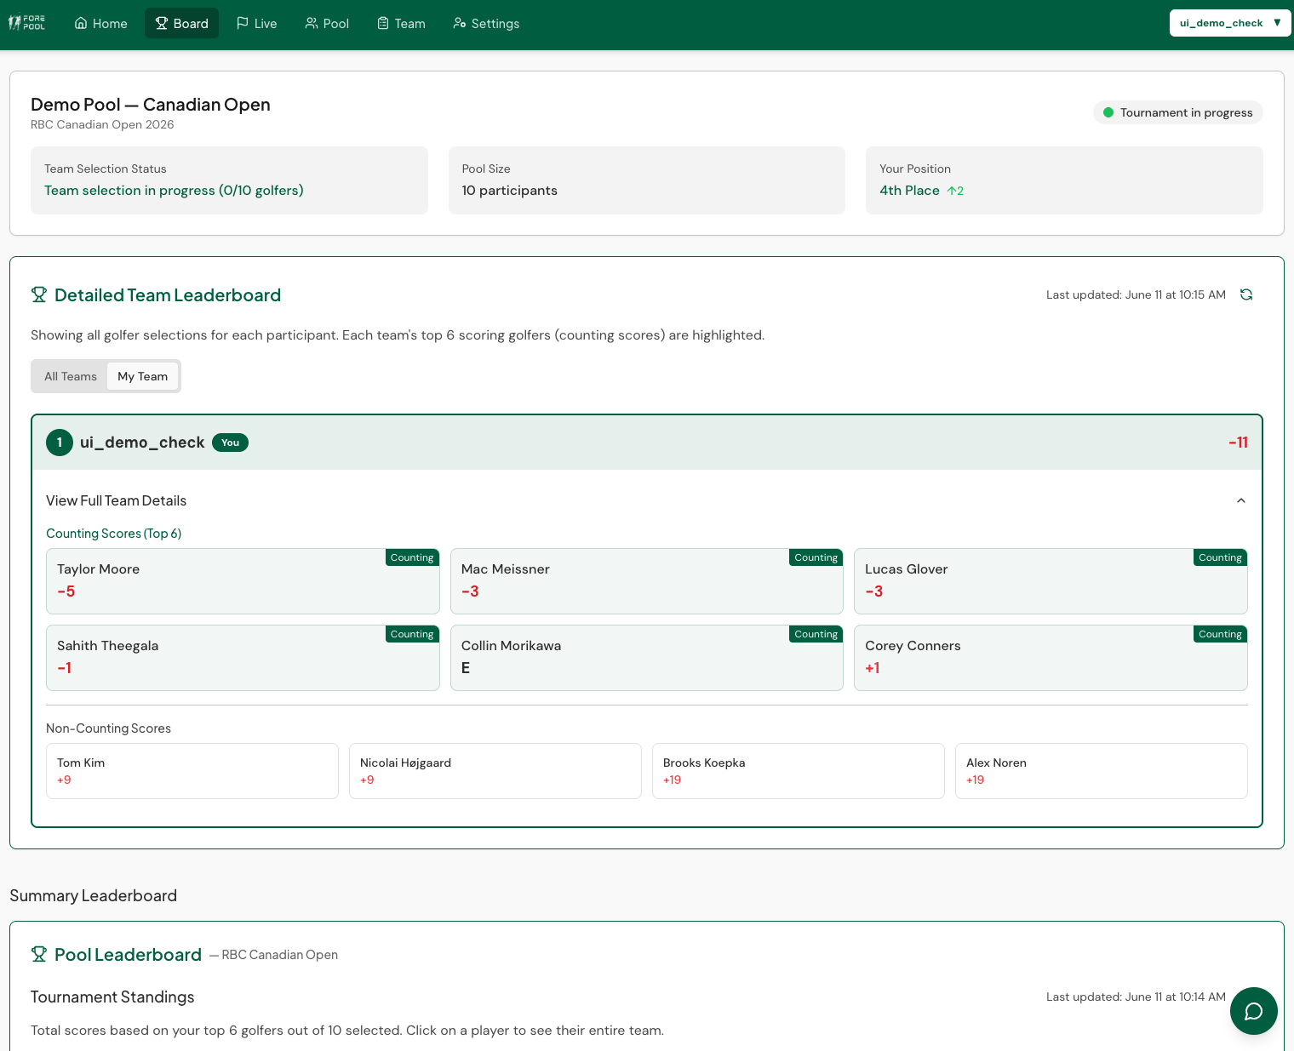Select the Collin Morikawa card
Viewport: 1294px width, 1051px height.
[647, 658]
